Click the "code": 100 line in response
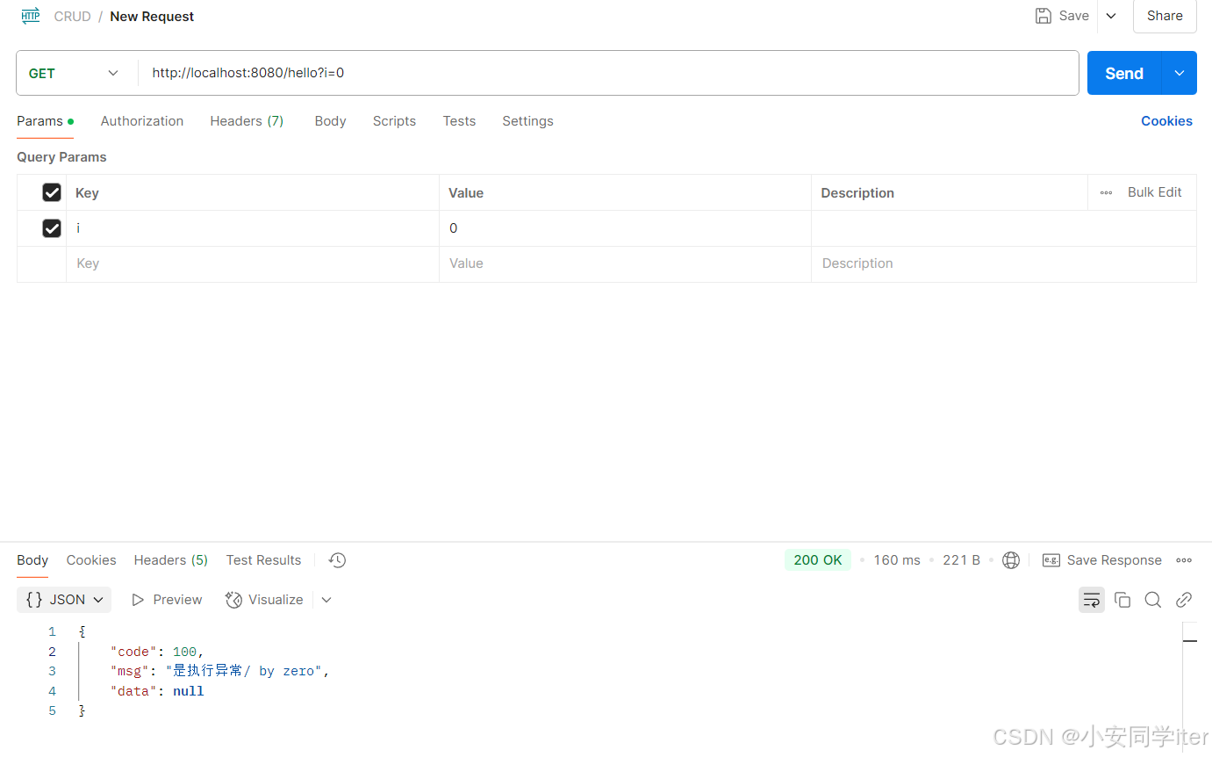 tap(157, 652)
